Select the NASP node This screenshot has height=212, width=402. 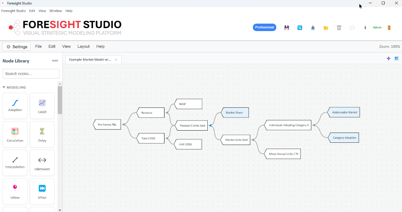pos(188,104)
